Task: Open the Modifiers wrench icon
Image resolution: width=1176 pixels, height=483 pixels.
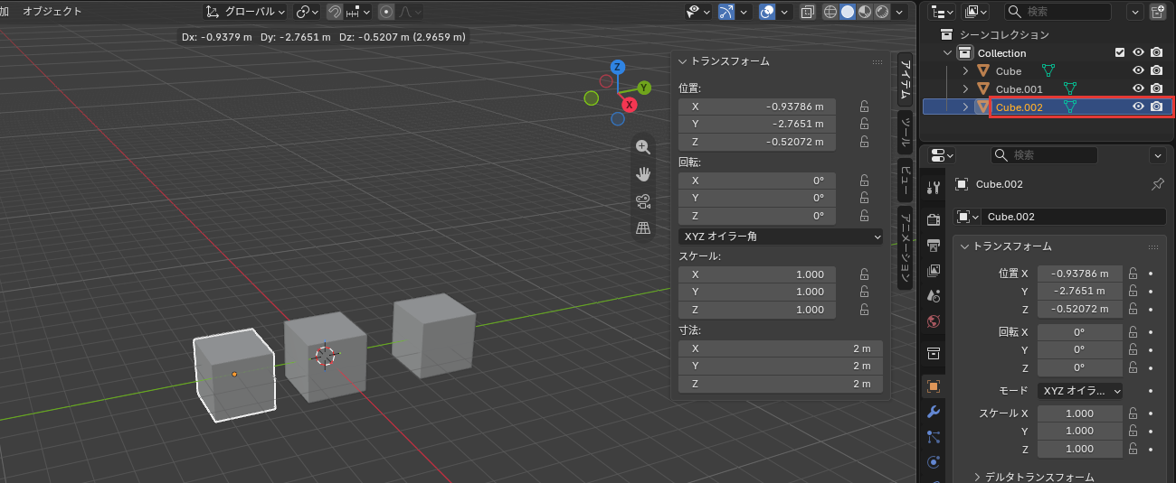Action: click(x=934, y=412)
